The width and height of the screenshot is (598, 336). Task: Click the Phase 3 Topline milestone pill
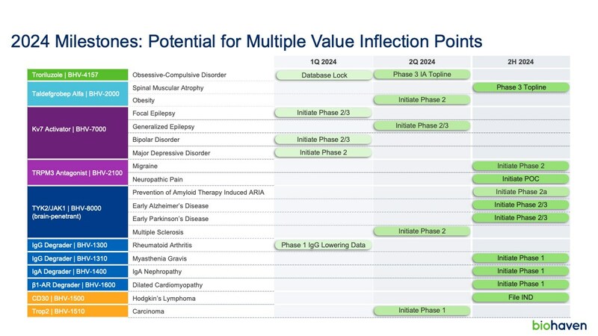pos(520,87)
